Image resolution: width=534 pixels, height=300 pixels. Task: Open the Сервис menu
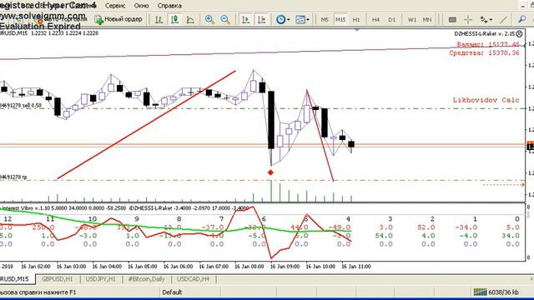coord(115,6)
